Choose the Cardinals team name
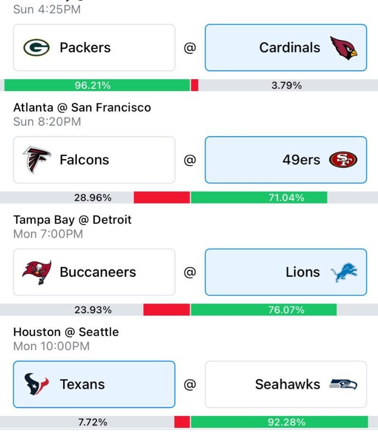 coord(290,47)
